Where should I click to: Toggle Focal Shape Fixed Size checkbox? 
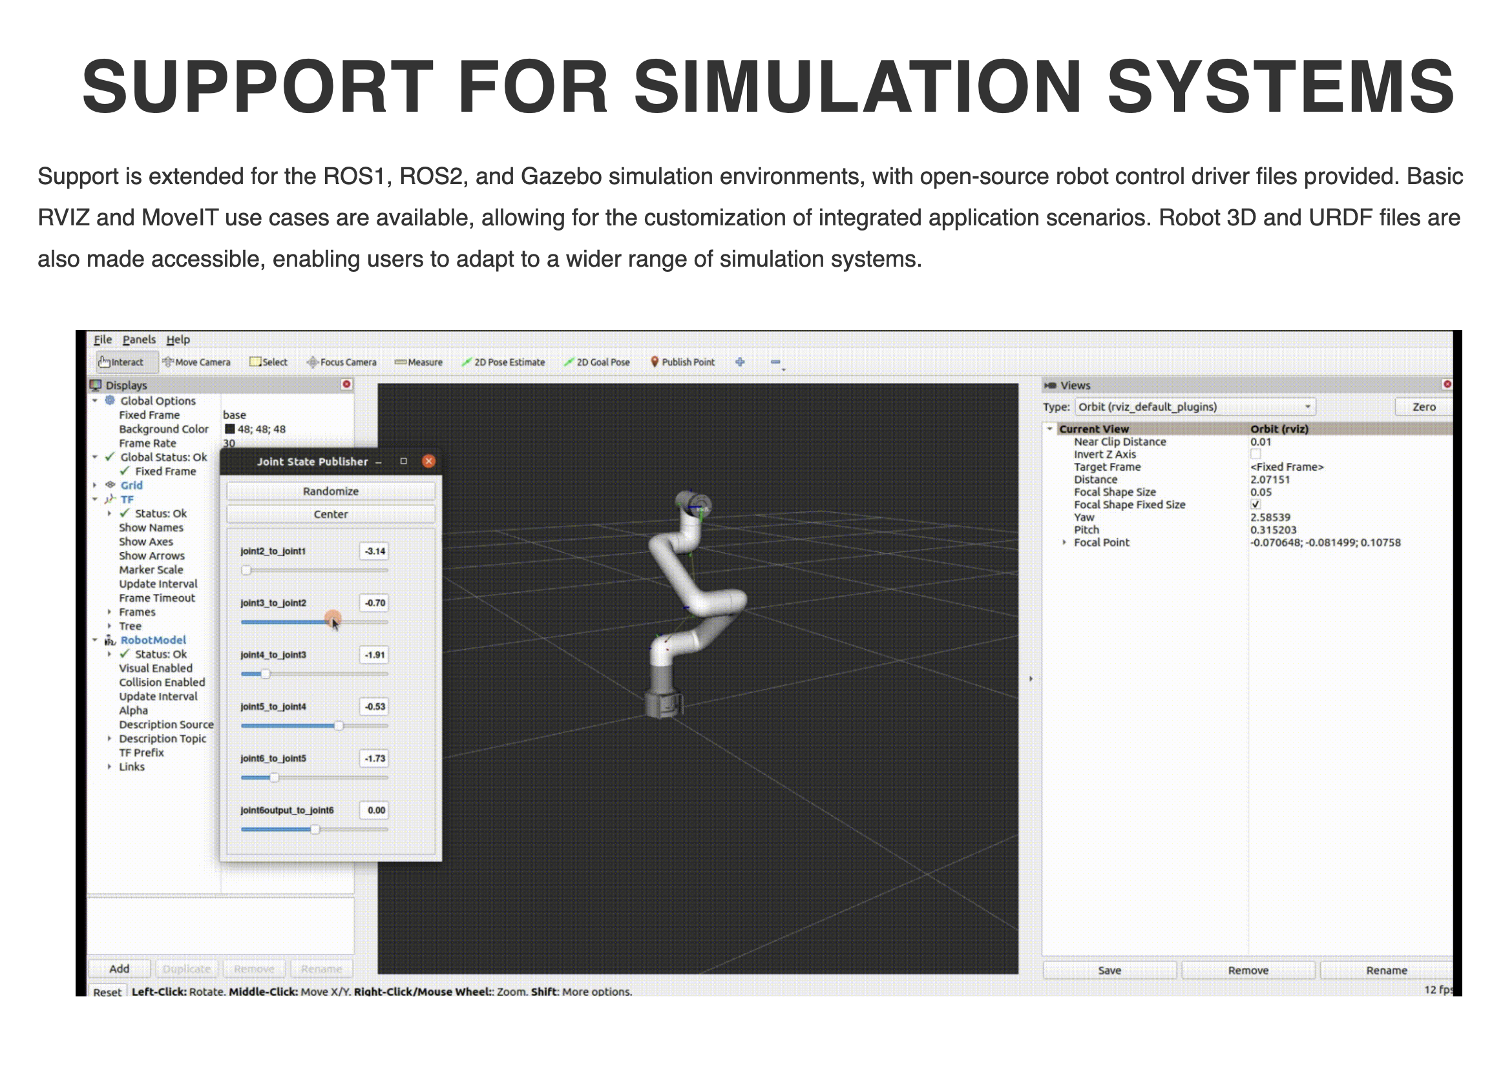[x=1255, y=504]
